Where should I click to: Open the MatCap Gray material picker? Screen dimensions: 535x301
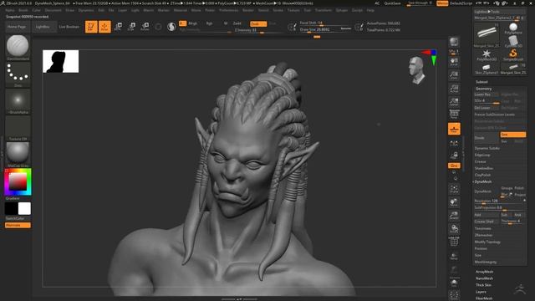tap(18, 155)
